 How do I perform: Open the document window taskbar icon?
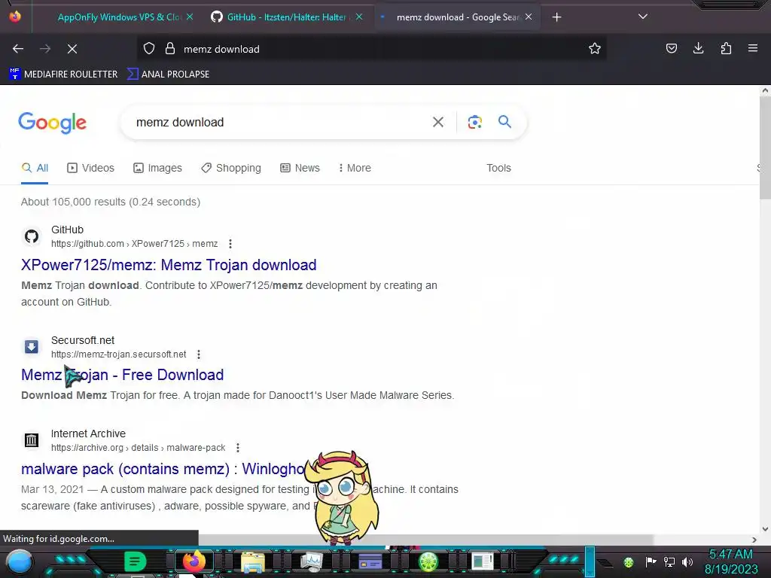pos(483,561)
